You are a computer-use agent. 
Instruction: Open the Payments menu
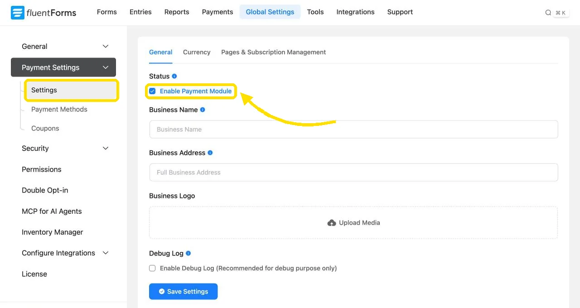(x=217, y=12)
